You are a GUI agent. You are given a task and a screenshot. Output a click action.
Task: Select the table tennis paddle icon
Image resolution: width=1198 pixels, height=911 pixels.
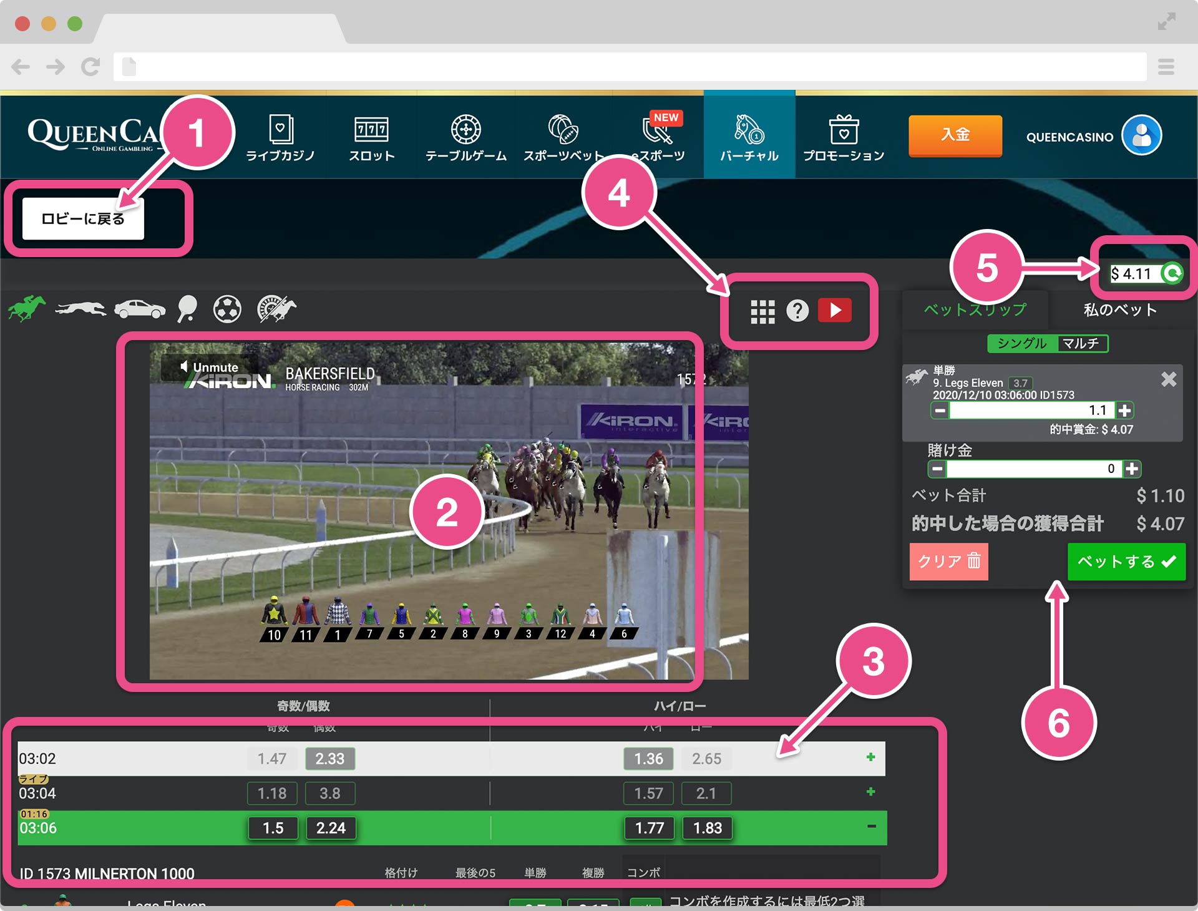click(187, 309)
